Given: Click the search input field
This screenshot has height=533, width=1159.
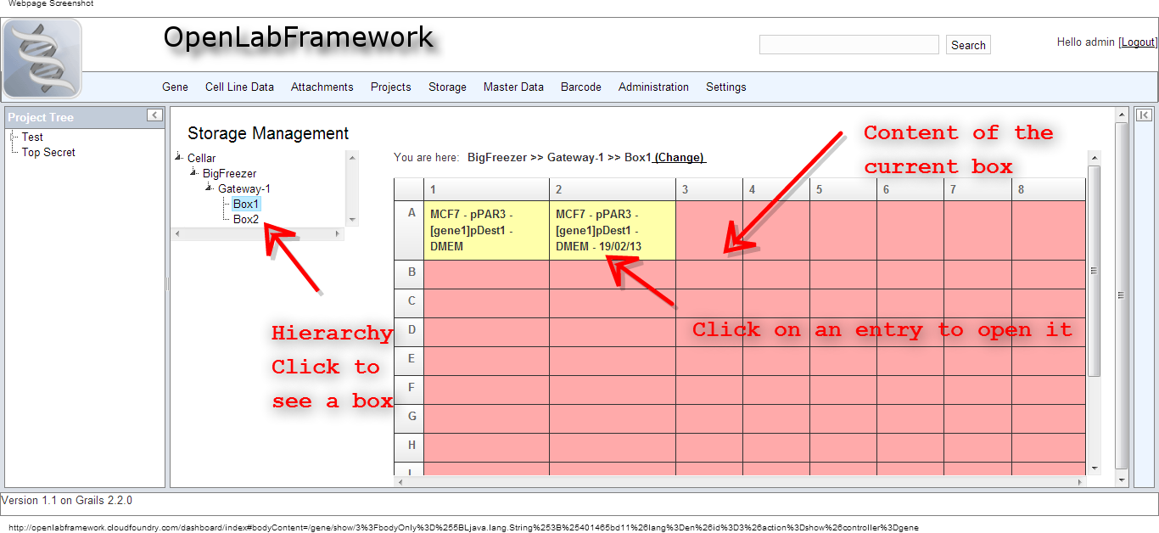Looking at the screenshot, I should coord(848,44).
